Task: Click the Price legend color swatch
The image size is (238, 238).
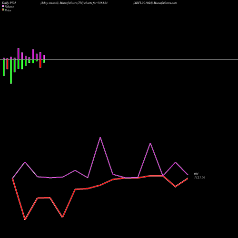Action: [x=3, y=10]
